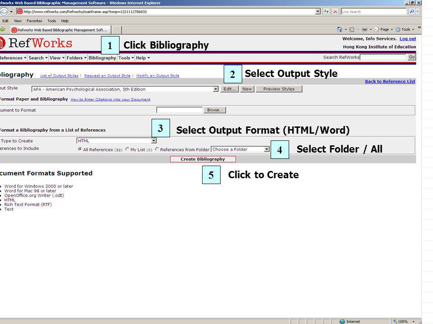Click the Live Search input box
The height and width of the screenshot is (324, 433).
click(x=374, y=12)
